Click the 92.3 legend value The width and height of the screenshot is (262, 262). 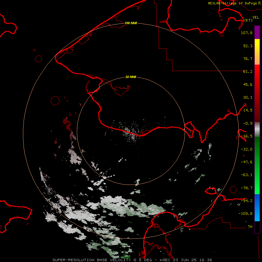248,46
